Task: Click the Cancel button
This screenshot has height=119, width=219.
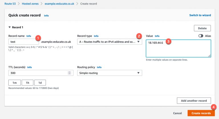Action: coord(177,113)
